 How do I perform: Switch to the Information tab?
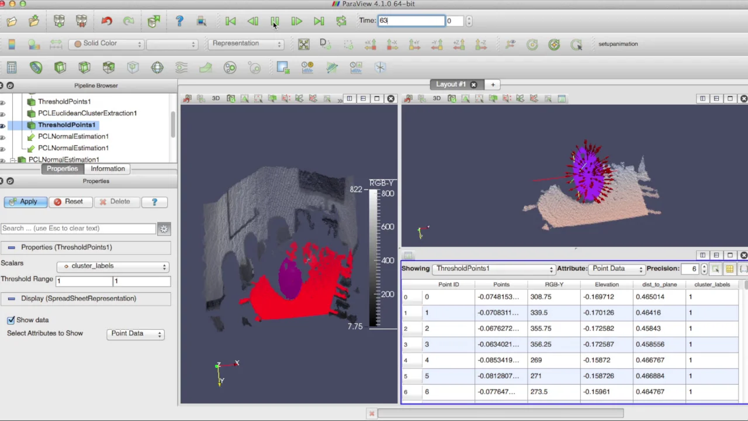(x=108, y=169)
